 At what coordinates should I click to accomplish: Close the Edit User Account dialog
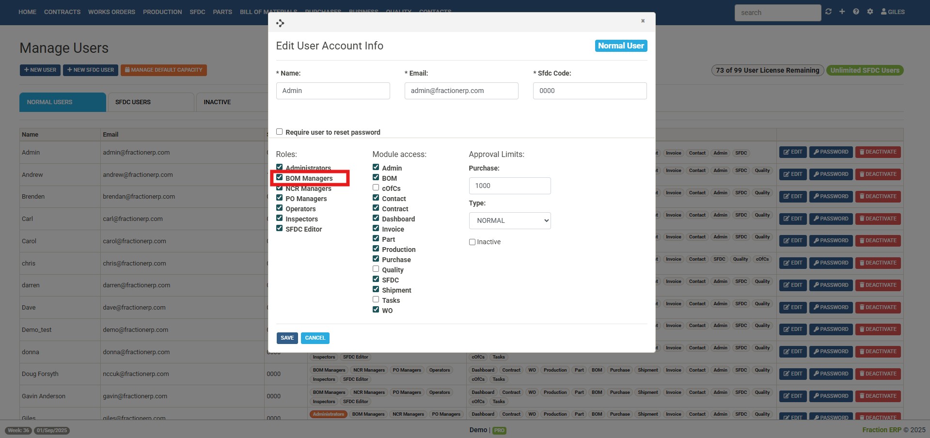tap(643, 21)
